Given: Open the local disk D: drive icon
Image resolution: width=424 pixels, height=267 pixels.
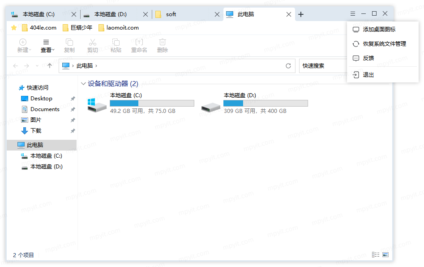Looking at the screenshot, I should [210, 107].
